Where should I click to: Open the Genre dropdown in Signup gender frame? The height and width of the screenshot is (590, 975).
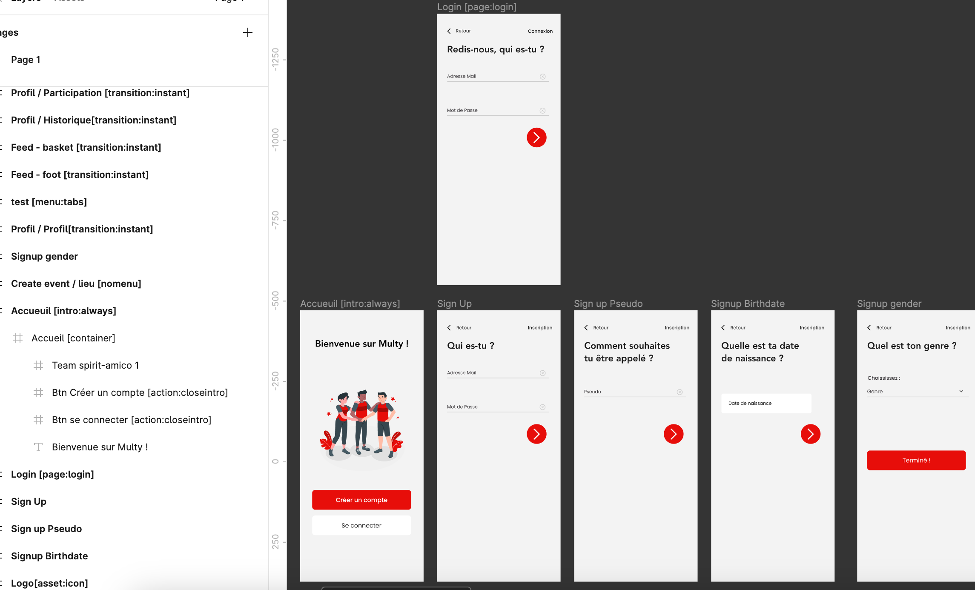click(x=918, y=392)
